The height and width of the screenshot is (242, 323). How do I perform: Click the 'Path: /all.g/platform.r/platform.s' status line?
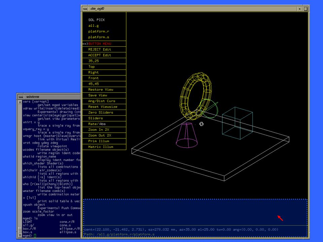119,234
